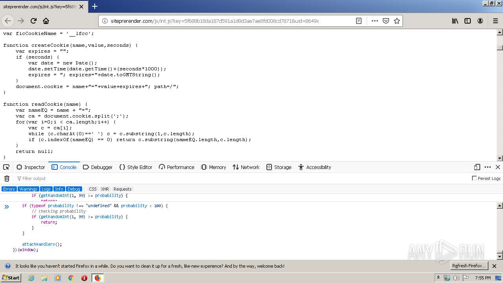Open the Accessibility tab
503x283 pixels.
pos(314,167)
